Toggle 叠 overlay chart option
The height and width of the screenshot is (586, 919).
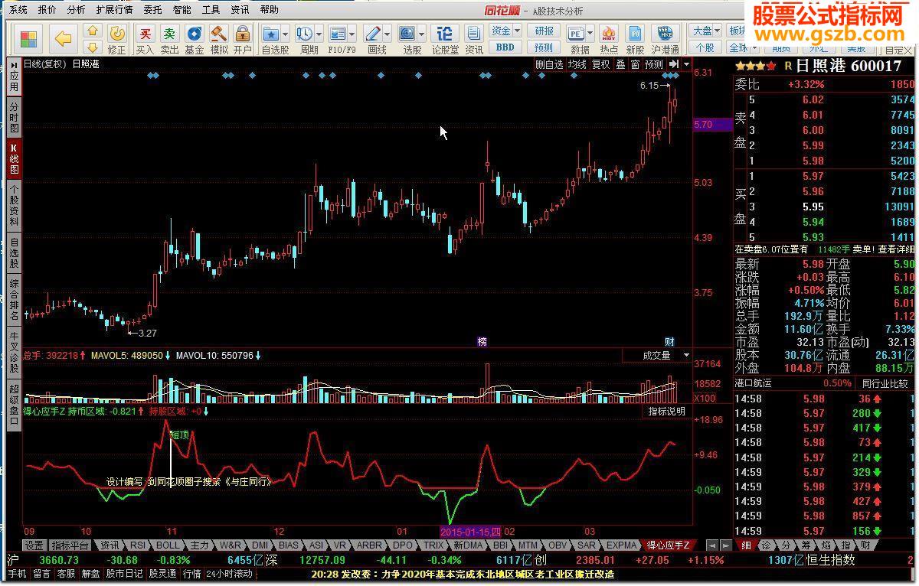coord(620,64)
